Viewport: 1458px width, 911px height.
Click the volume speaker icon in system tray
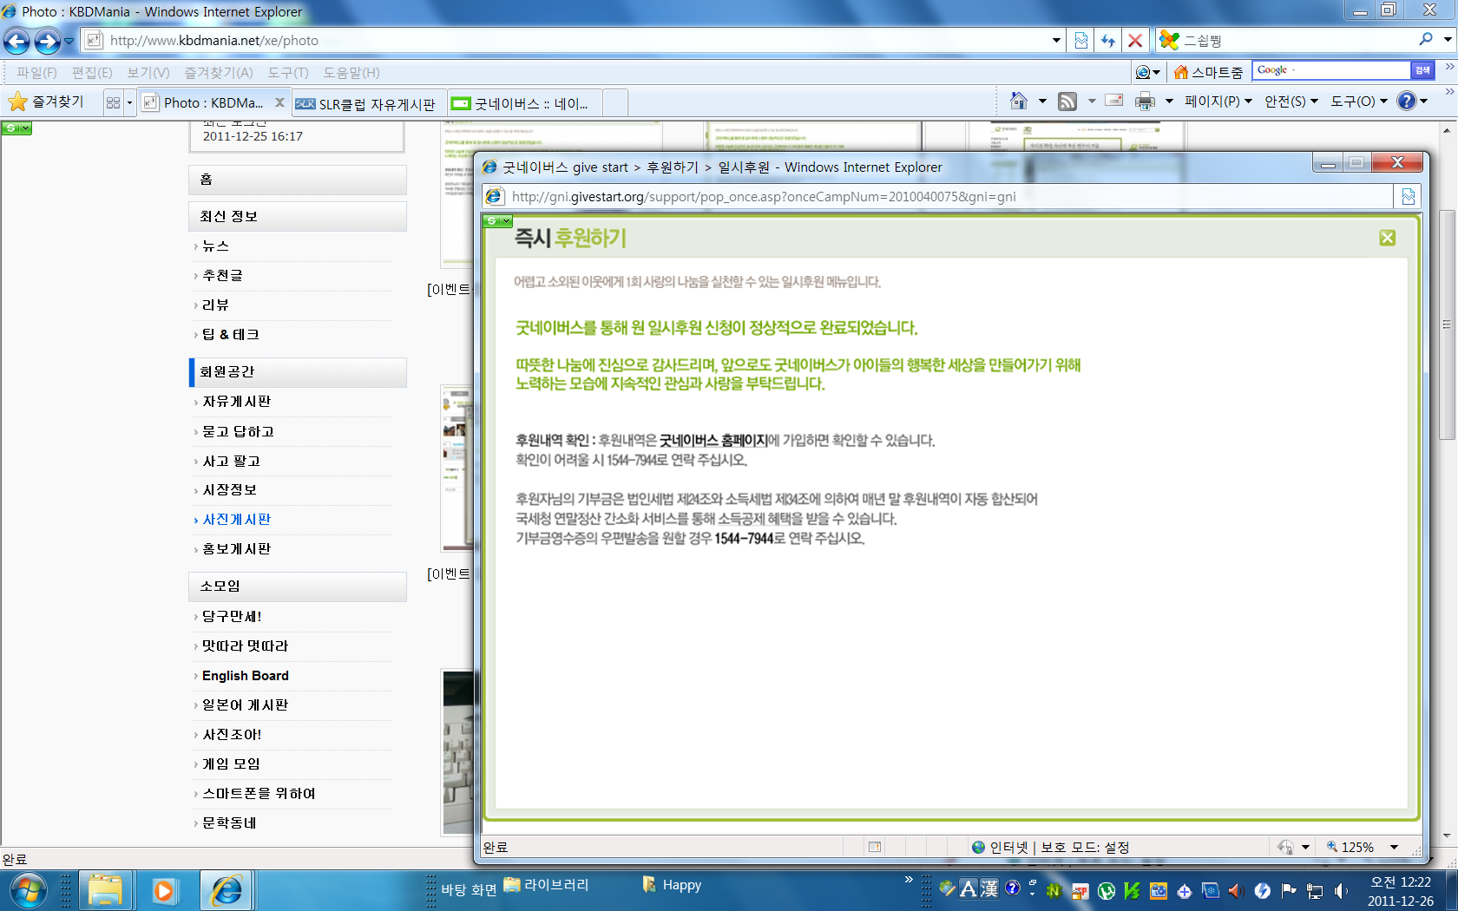tap(1341, 891)
